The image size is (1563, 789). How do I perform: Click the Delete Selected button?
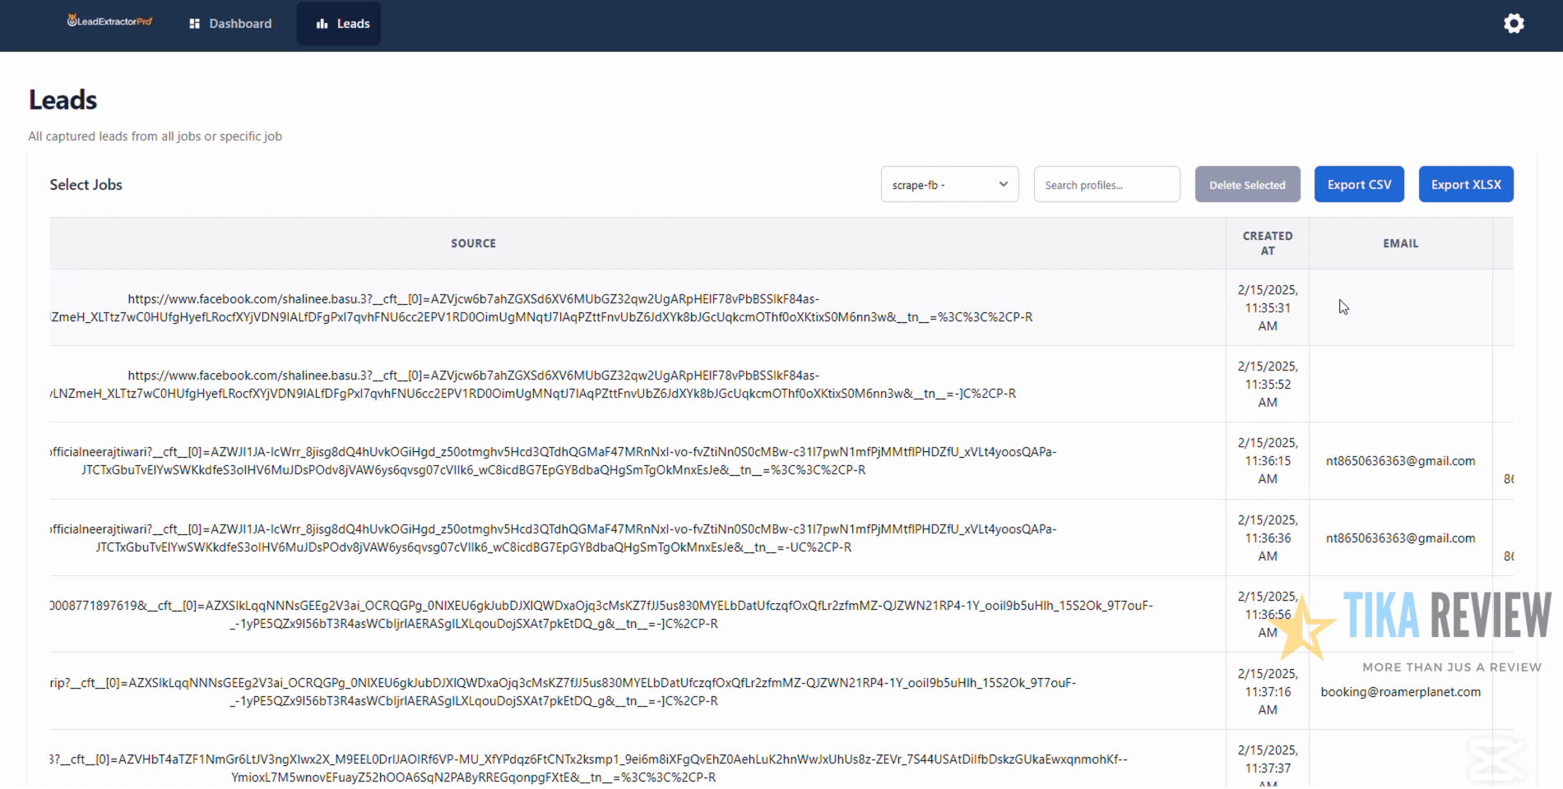point(1246,184)
